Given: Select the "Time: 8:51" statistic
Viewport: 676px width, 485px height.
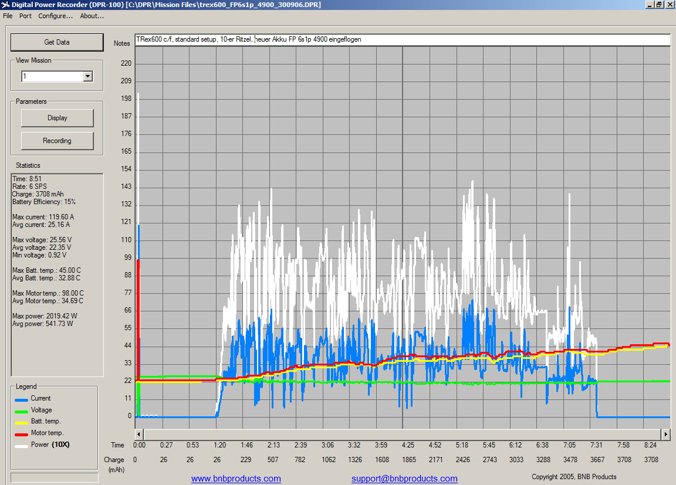Looking at the screenshot, I should 27,179.
